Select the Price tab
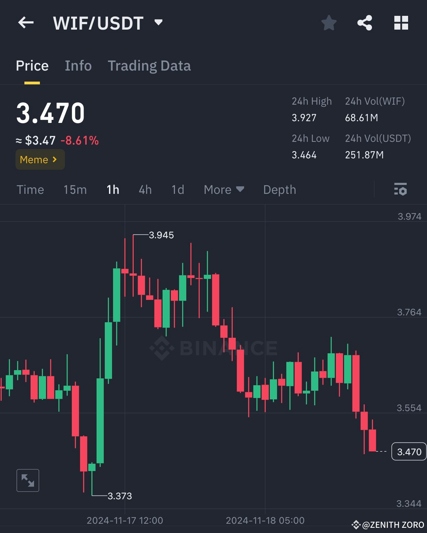This screenshot has height=533, width=427. [x=32, y=65]
